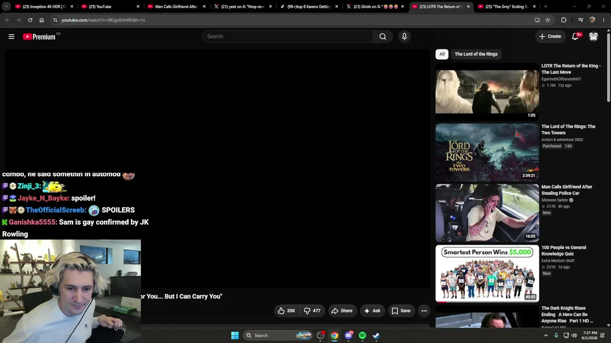Screen dimensions: 611x343
Task: Switch to Chrome in the taskbar
Action: click(335, 335)
